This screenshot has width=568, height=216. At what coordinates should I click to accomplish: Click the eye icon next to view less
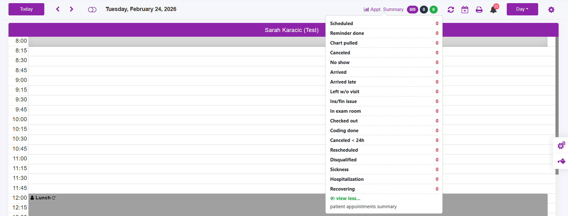pyautogui.click(x=333, y=198)
